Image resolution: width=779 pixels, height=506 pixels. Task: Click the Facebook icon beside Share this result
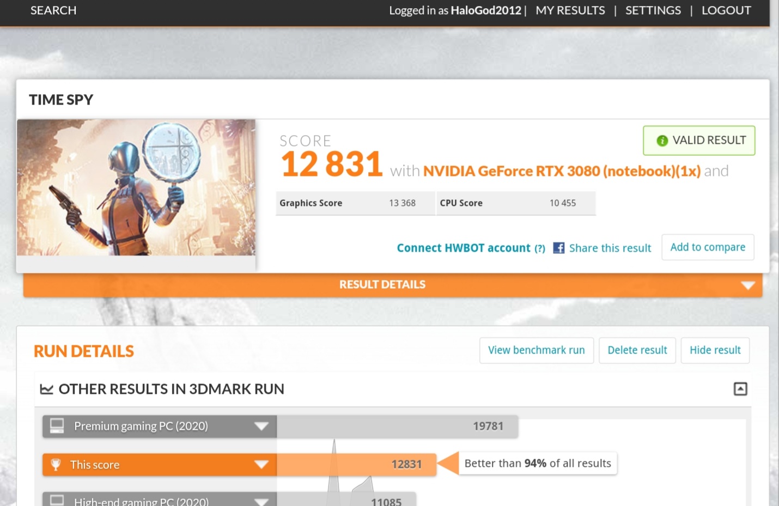[x=558, y=248]
